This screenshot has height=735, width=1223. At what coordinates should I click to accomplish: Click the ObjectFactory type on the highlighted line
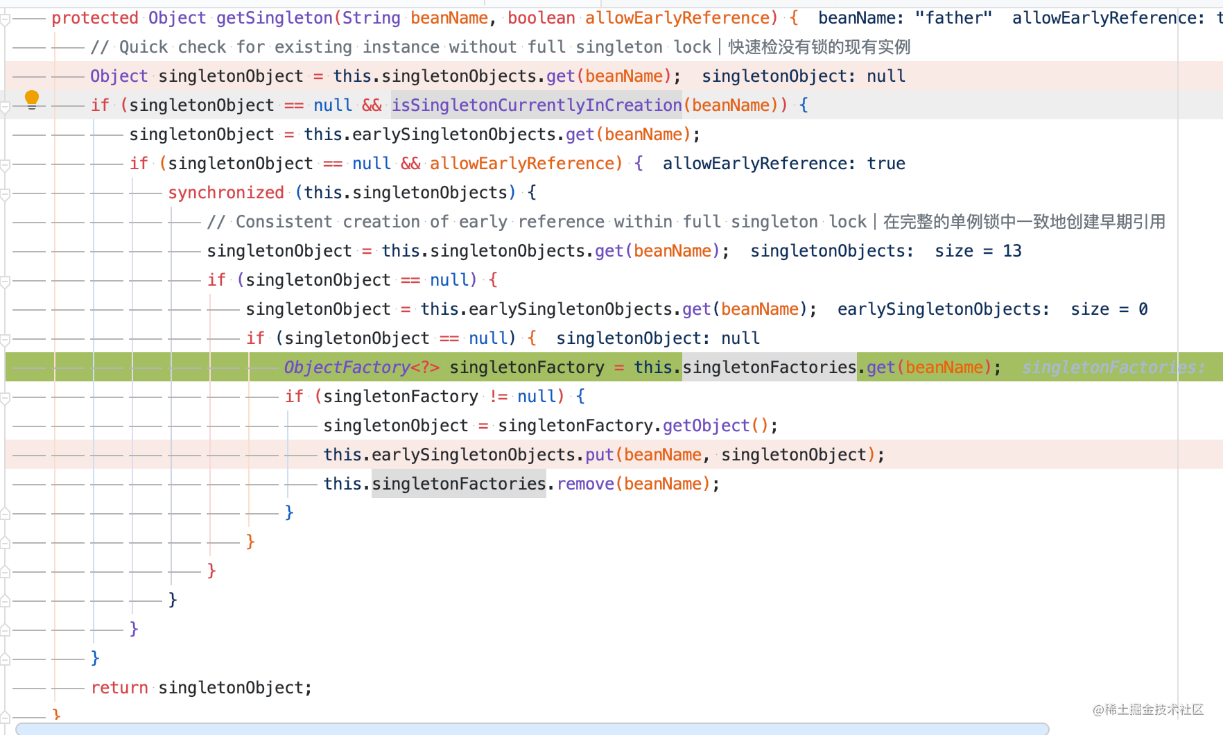pos(347,367)
